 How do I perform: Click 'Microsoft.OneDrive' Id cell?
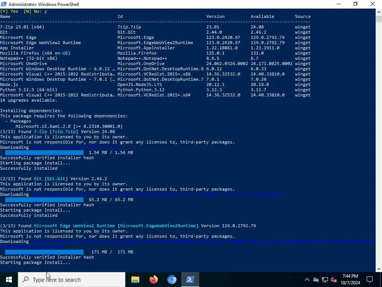tap(141, 64)
